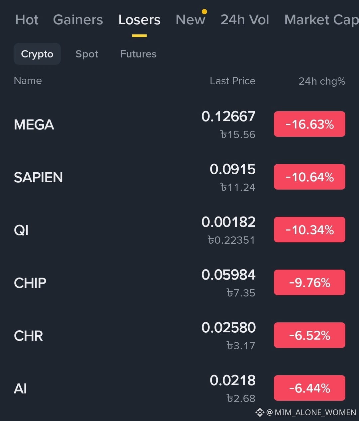Open the AI coin row
This screenshot has width=359, height=421.
click(179, 388)
